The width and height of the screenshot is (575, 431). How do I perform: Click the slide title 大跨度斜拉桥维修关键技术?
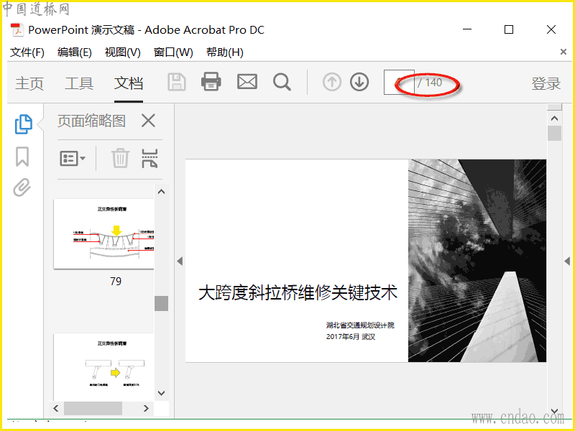tap(298, 293)
